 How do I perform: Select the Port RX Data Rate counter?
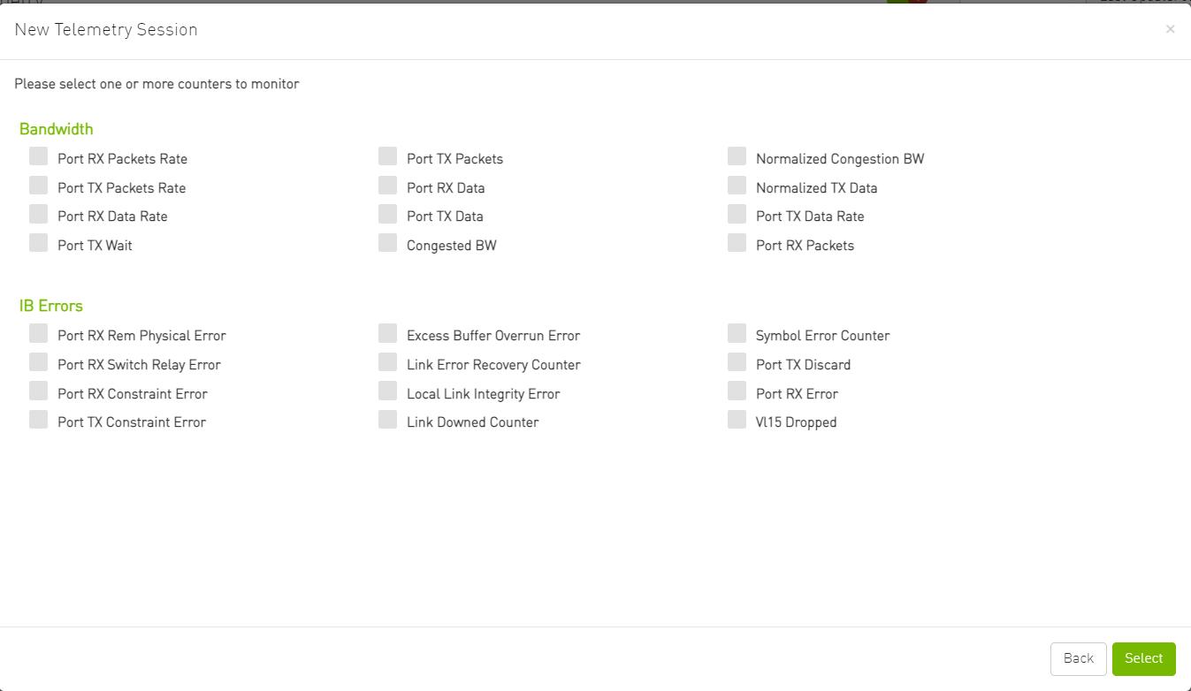[39, 213]
